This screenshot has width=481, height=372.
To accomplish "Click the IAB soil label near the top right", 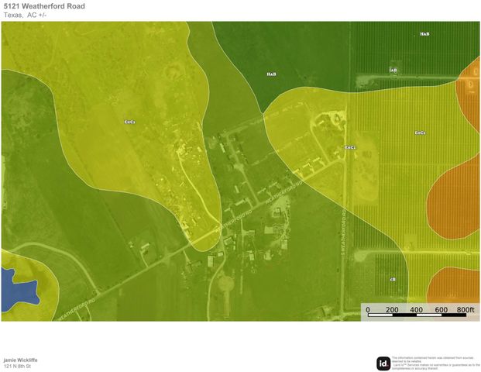I will (393, 71).
